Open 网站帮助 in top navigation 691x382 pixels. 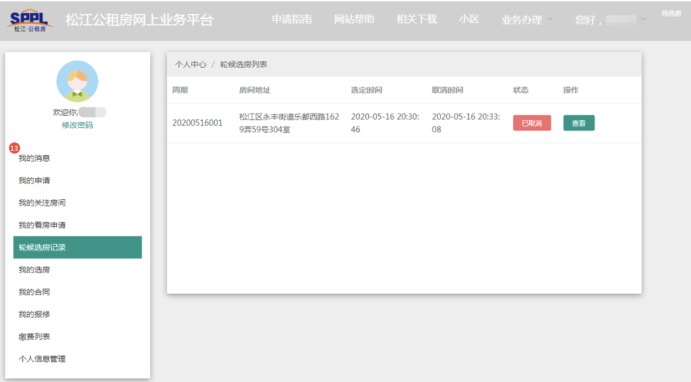[354, 19]
